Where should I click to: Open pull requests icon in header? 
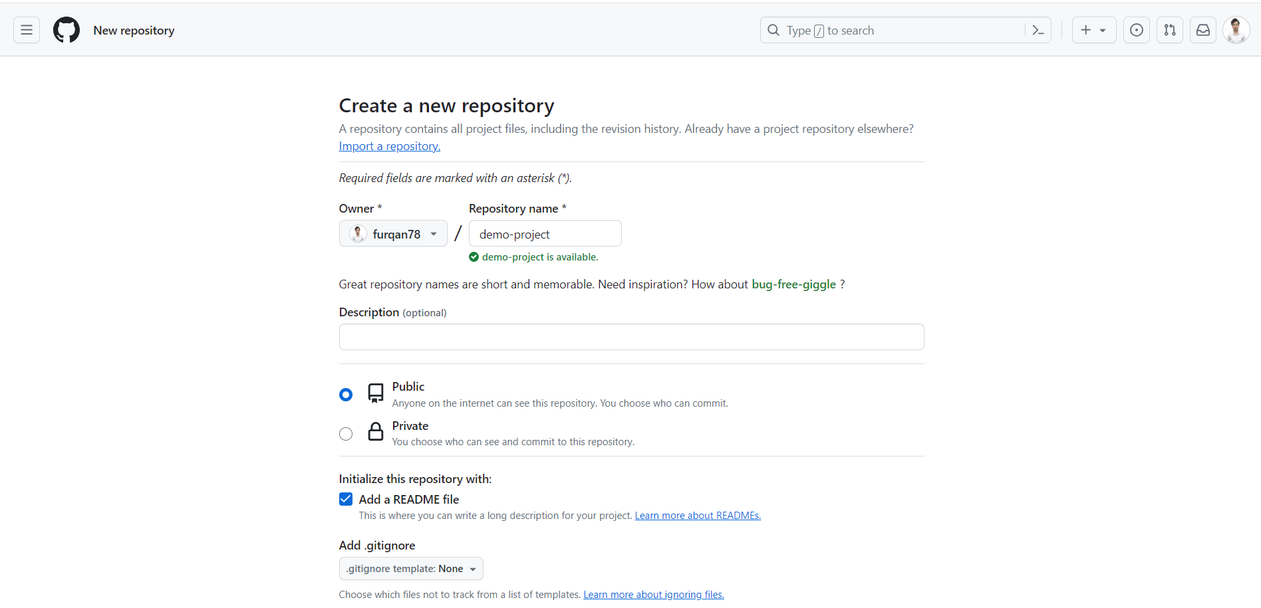(1170, 30)
